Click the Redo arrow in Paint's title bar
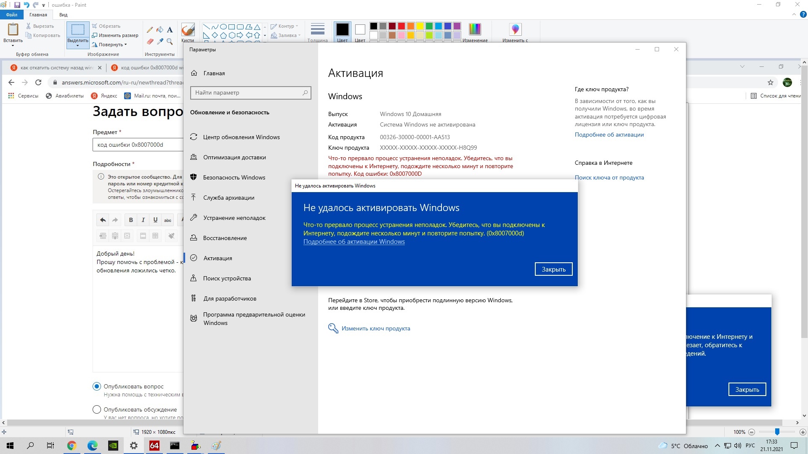808x454 pixels. pos(36,5)
